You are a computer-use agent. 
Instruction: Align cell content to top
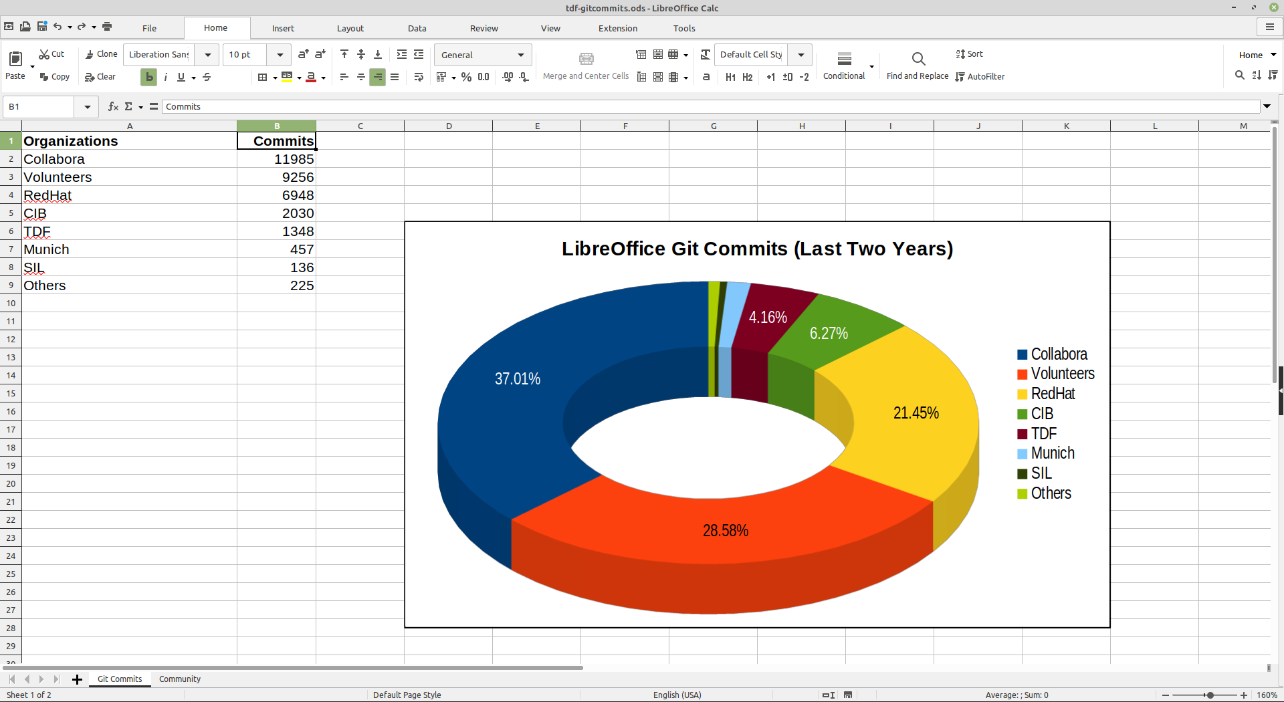344,54
